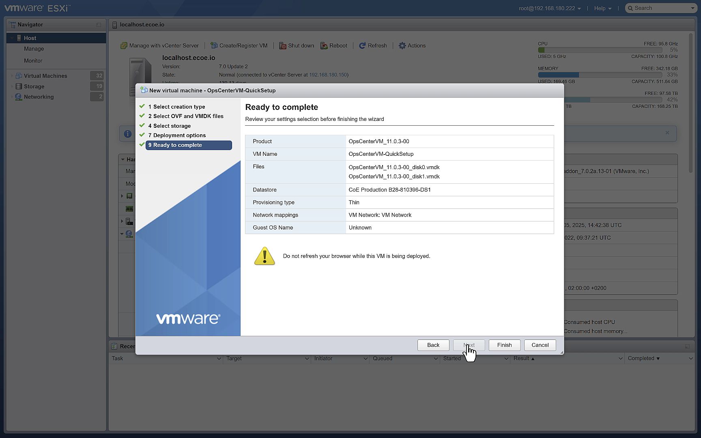Screen dimensions: 701x438
Task: Select Host in Navigator tree
Action: [56, 38]
